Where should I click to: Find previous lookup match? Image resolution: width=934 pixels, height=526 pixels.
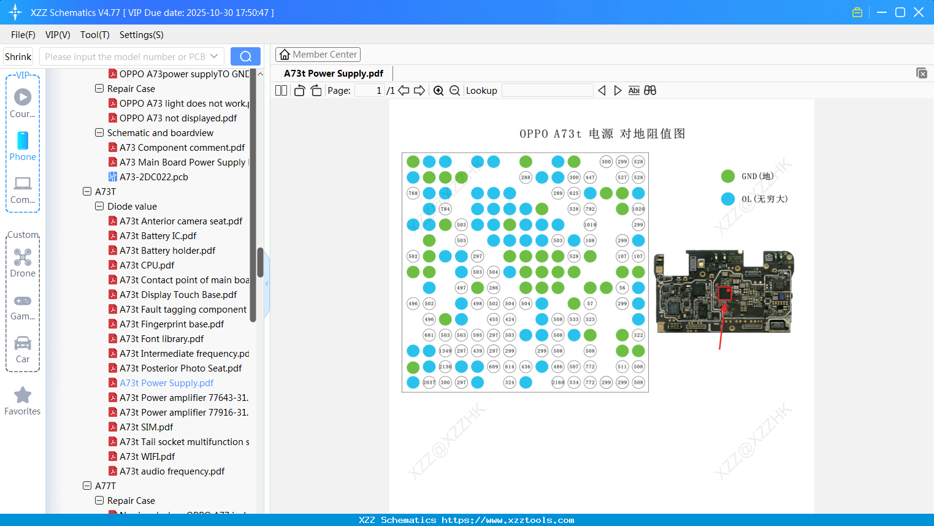[x=602, y=91]
